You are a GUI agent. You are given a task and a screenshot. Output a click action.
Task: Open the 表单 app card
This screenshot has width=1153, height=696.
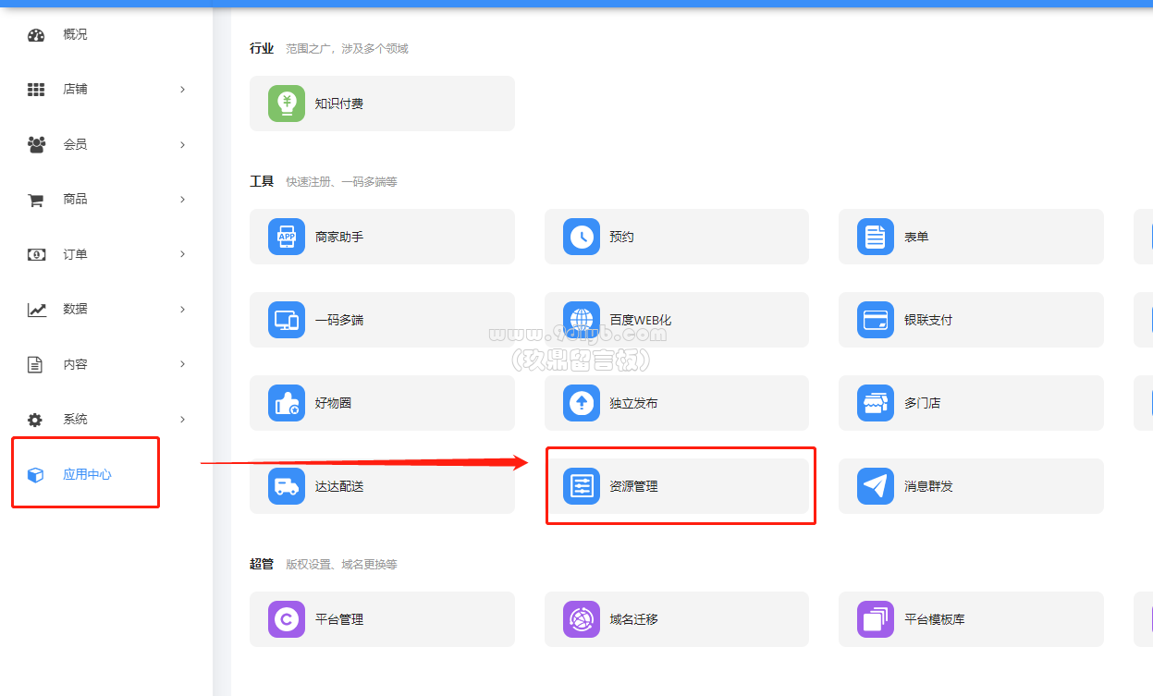click(971, 237)
